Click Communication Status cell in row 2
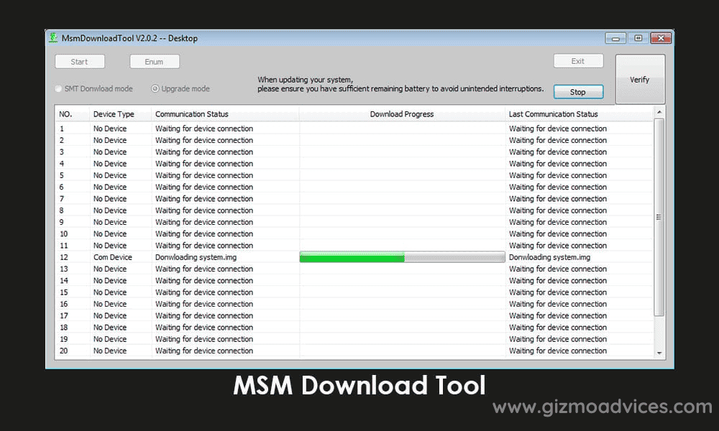The image size is (719, 431). coord(204,140)
